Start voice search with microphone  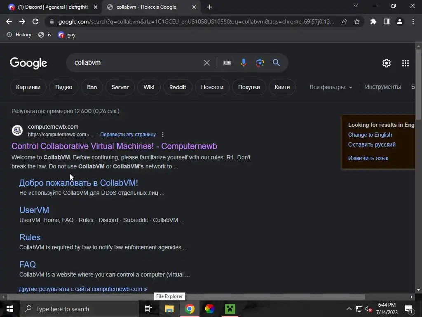(243, 63)
